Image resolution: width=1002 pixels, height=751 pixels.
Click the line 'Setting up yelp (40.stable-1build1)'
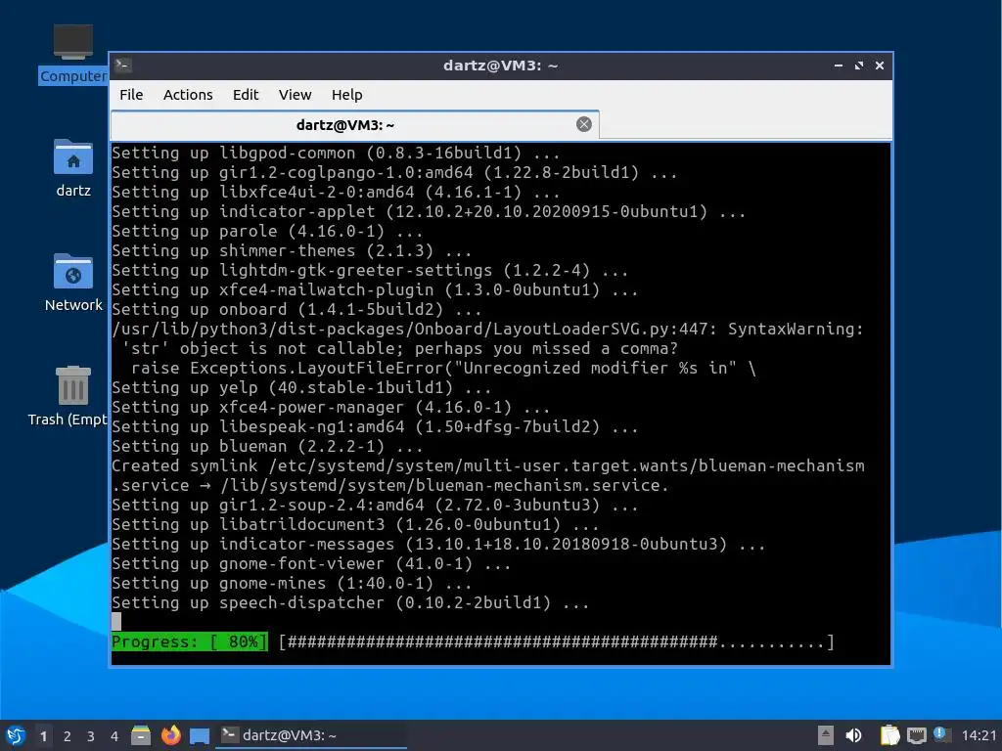coord(301,387)
